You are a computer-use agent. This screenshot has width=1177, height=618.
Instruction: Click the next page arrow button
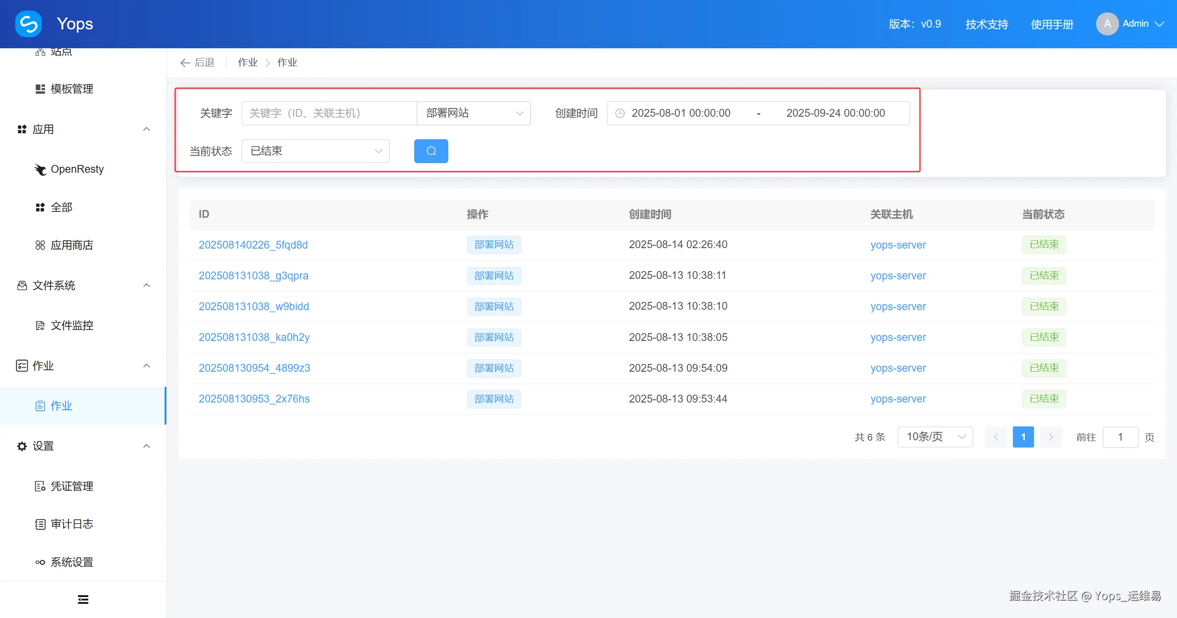point(1051,437)
